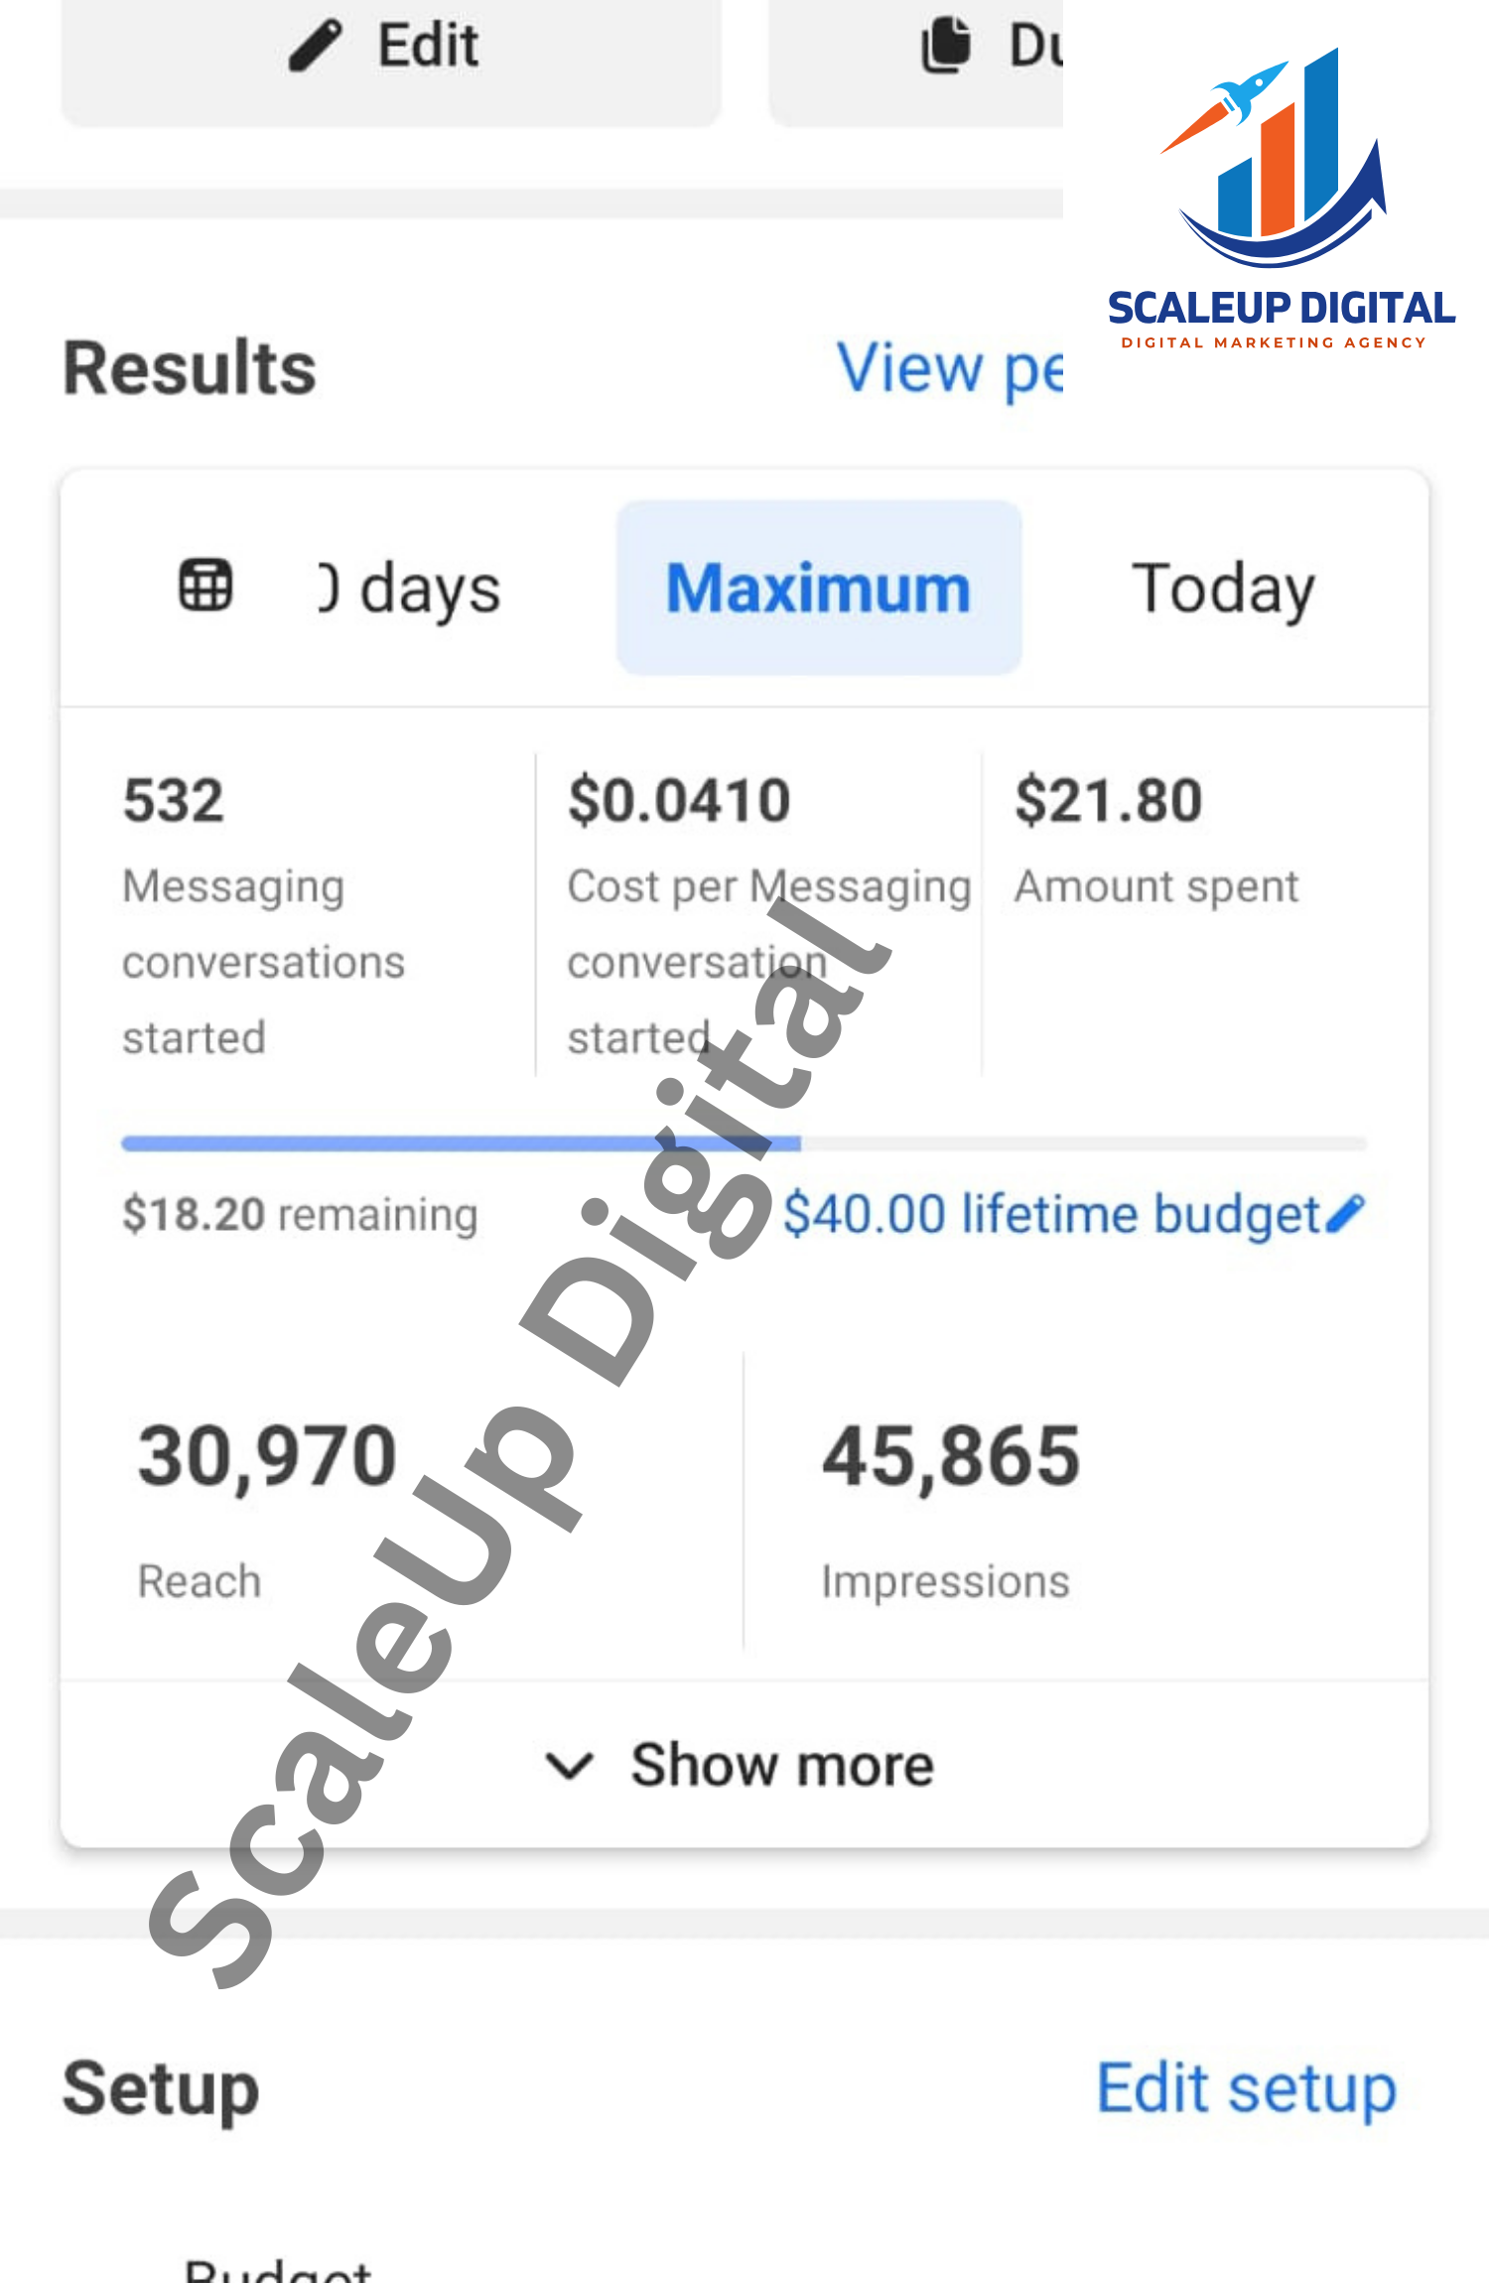Expand results with the Show more chevron
The height and width of the screenshot is (2283, 1489).
[x=570, y=1766]
